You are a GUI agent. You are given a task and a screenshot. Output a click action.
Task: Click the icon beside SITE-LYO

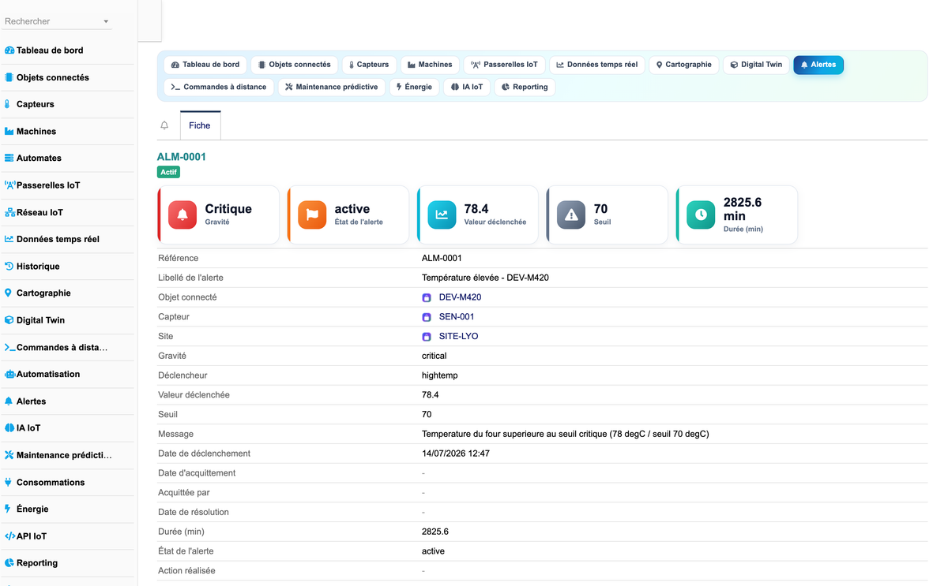pyautogui.click(x=427, y=337)
